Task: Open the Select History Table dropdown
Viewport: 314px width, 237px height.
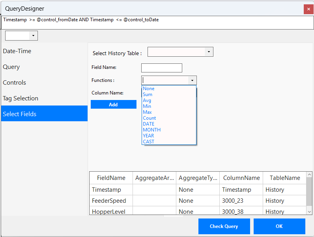Action: (x=209, y=52)
